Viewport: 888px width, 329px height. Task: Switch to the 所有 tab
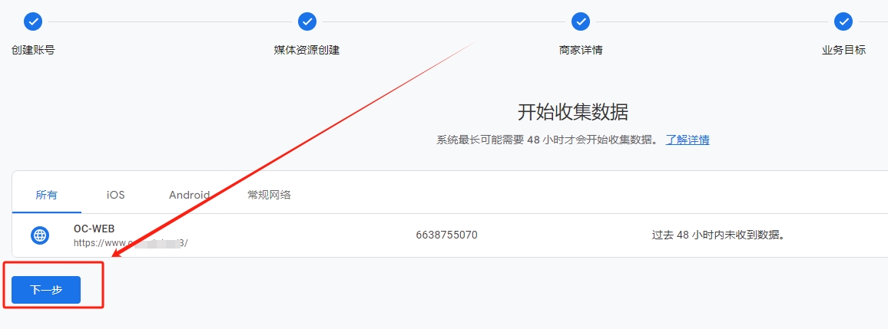[x=46, y=195]
